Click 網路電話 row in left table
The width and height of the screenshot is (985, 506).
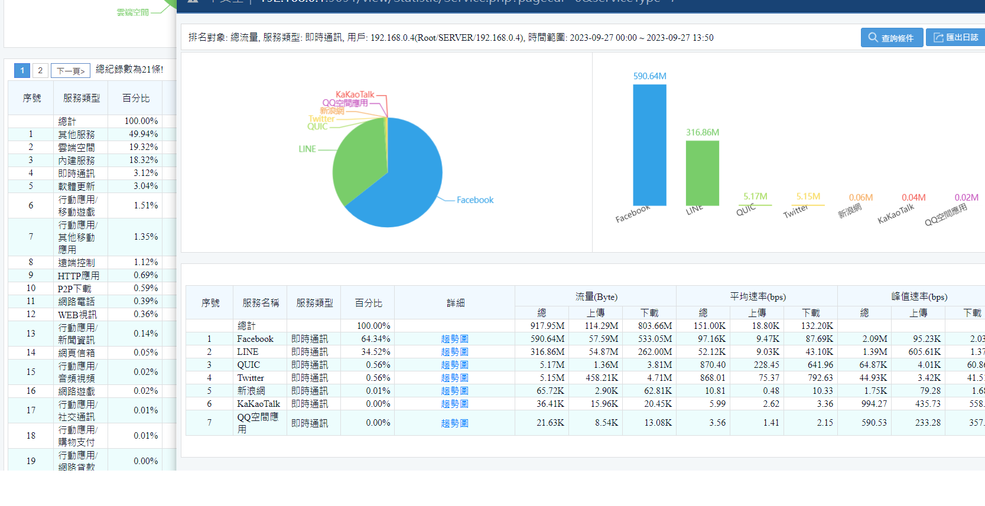92,302
